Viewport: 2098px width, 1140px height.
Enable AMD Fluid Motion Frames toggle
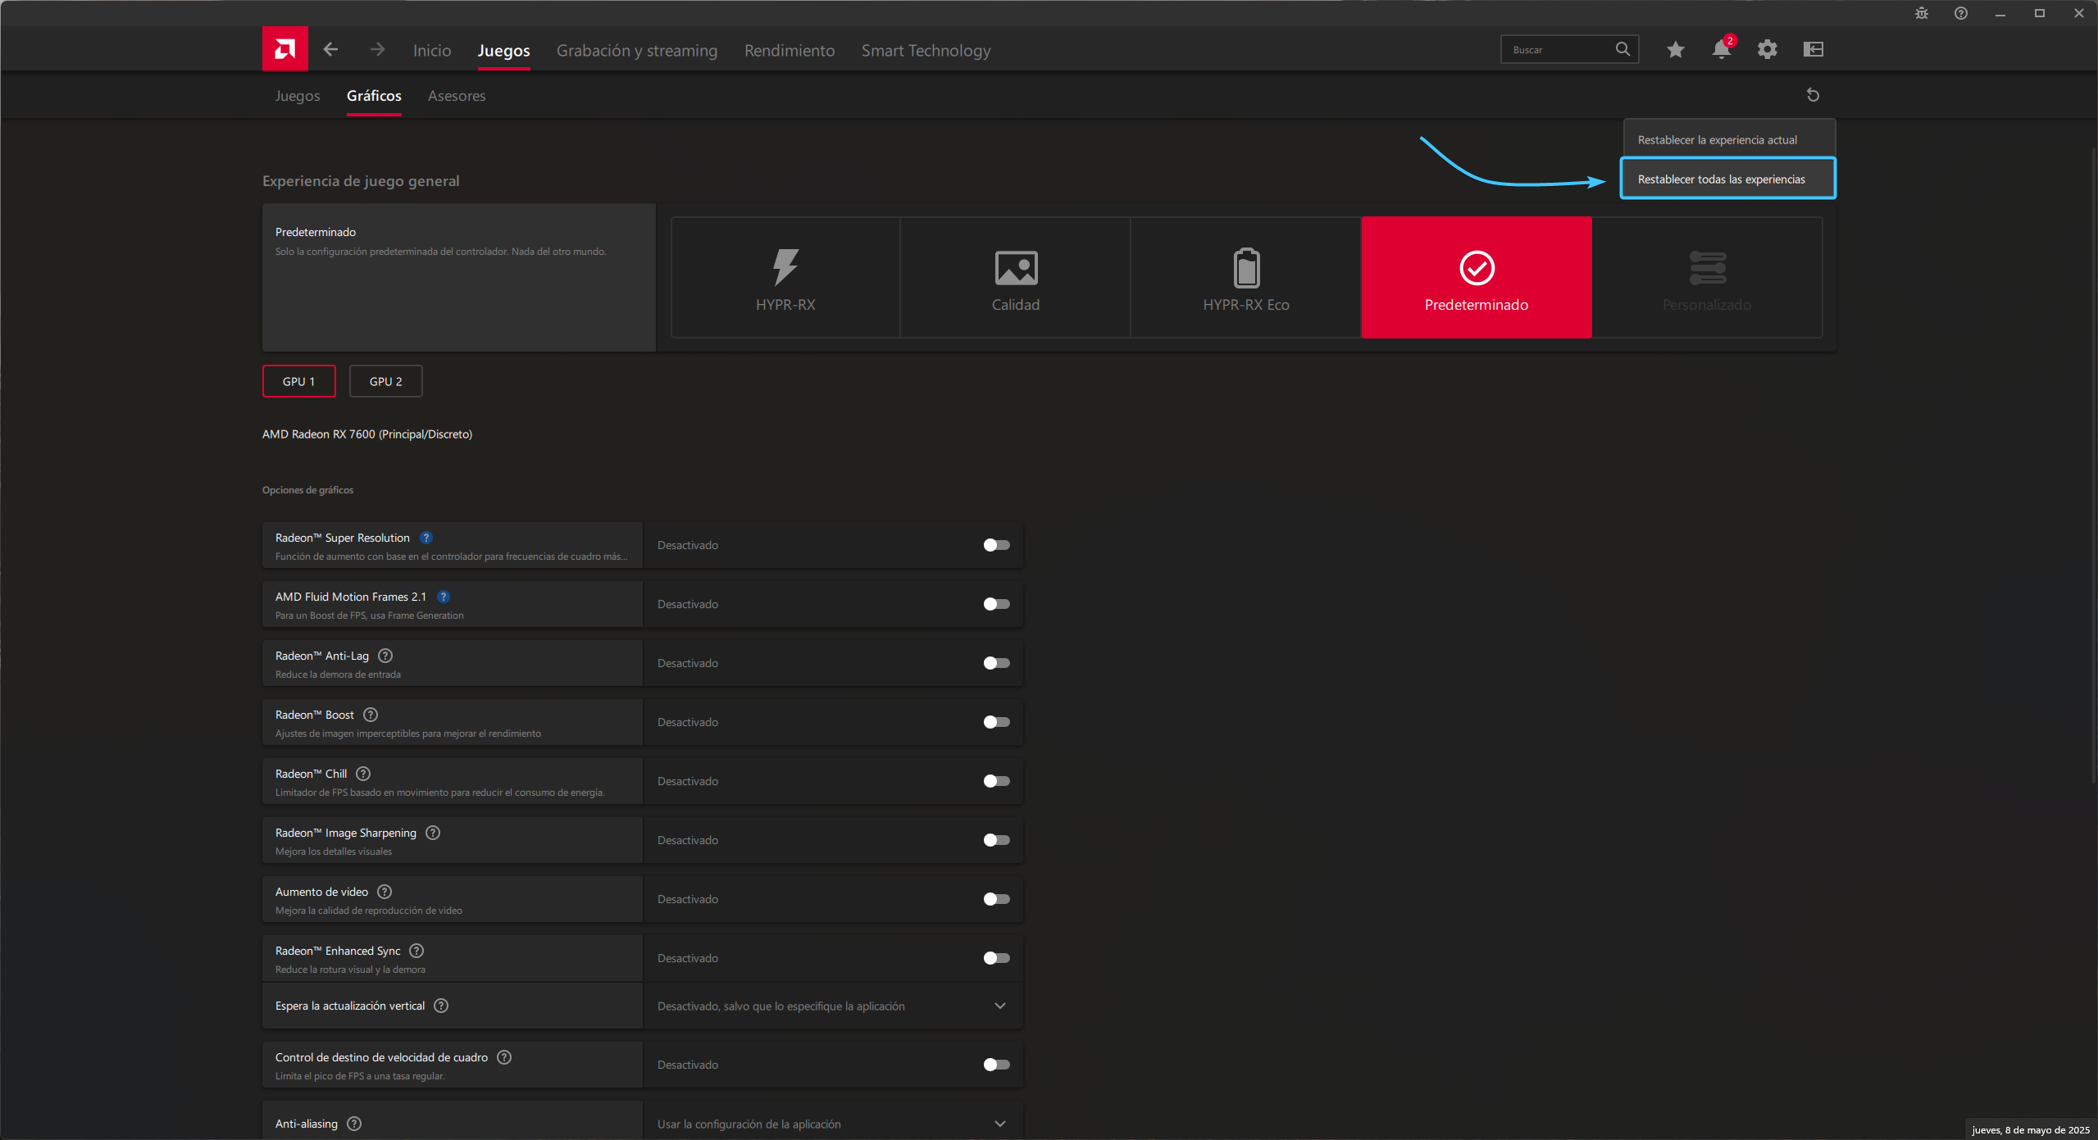(996, 604)
